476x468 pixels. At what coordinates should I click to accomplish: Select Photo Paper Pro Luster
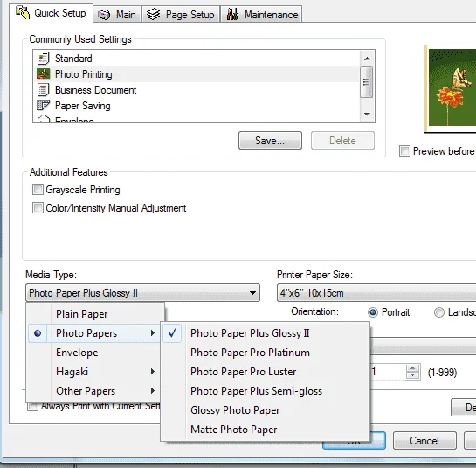[x=266, y=372]
